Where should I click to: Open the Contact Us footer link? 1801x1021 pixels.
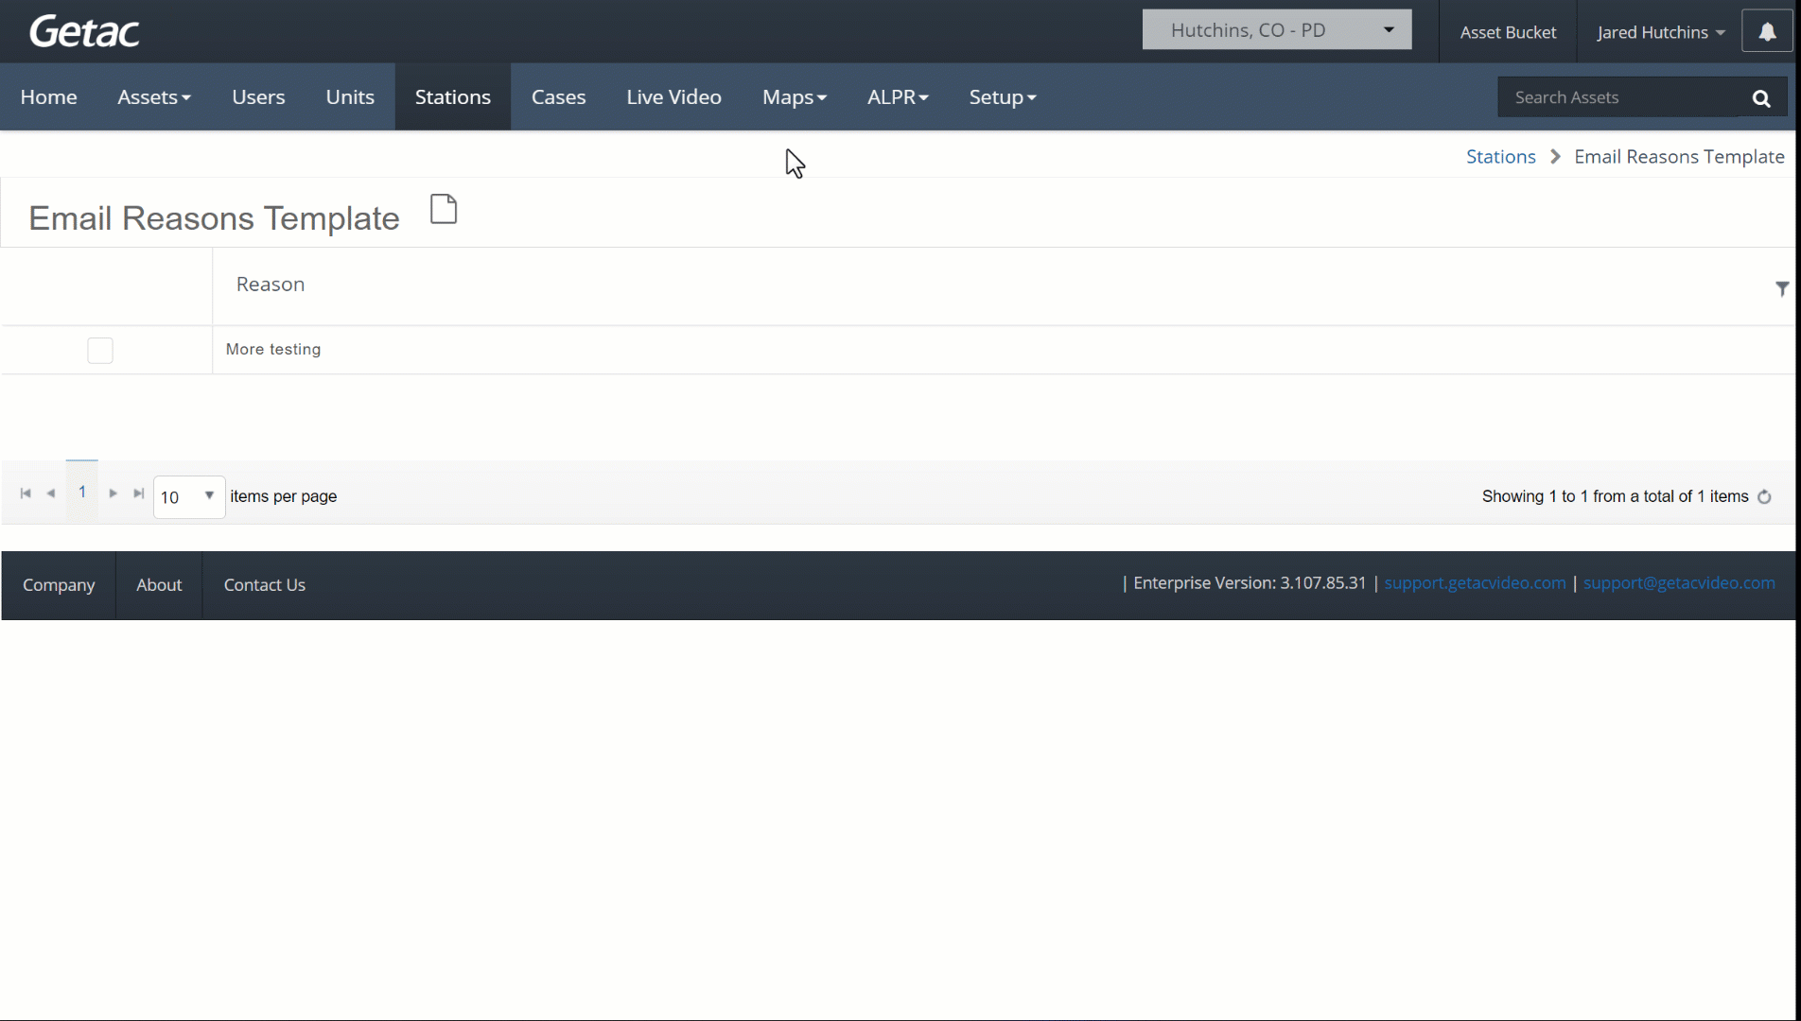(x=265, y=585)
